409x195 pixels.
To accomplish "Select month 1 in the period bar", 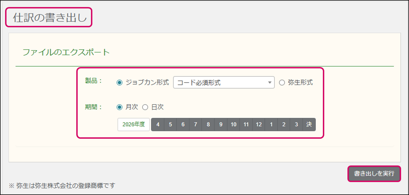I will tap(271, 125).
